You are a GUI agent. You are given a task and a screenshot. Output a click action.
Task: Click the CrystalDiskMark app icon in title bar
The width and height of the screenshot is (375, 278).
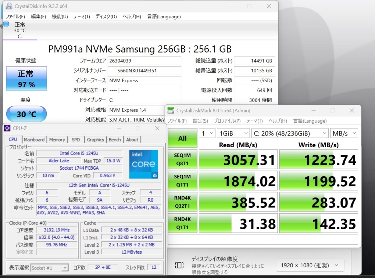(x=171, y=110)
